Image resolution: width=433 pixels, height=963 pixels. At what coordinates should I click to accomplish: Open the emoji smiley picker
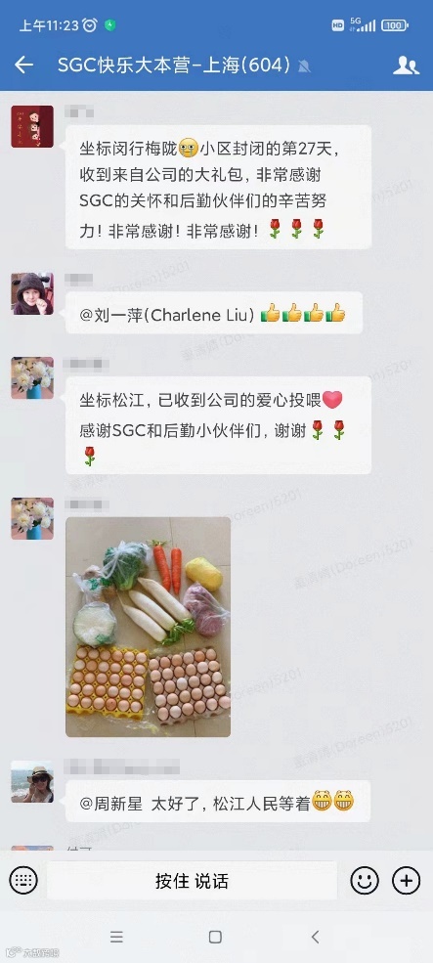(365, 881)
